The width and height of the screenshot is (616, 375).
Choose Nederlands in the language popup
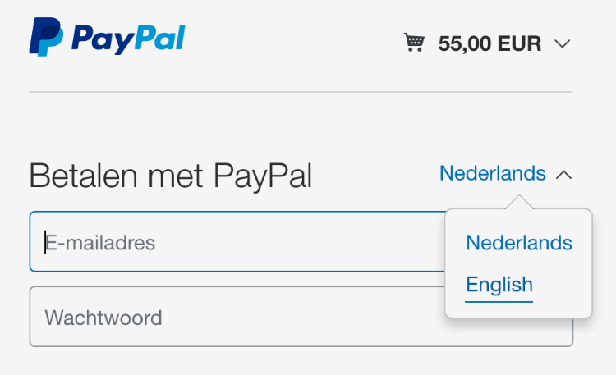click(518, 243)
